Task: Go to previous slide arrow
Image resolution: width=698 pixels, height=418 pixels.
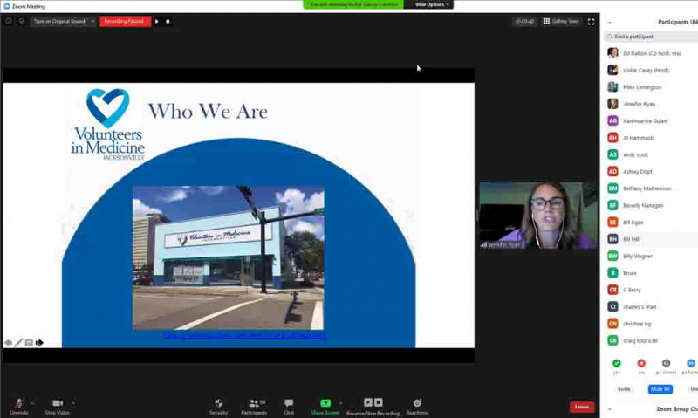Action: point(8,343)
